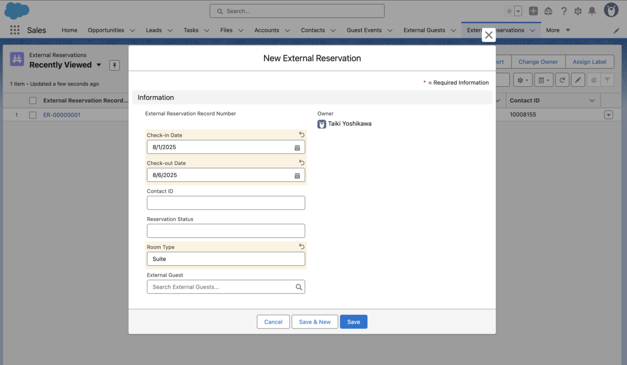Image resolution: width=627 pixels, height=365 pixels.
Task: Save the new external reservation
Action: point(354,322)
